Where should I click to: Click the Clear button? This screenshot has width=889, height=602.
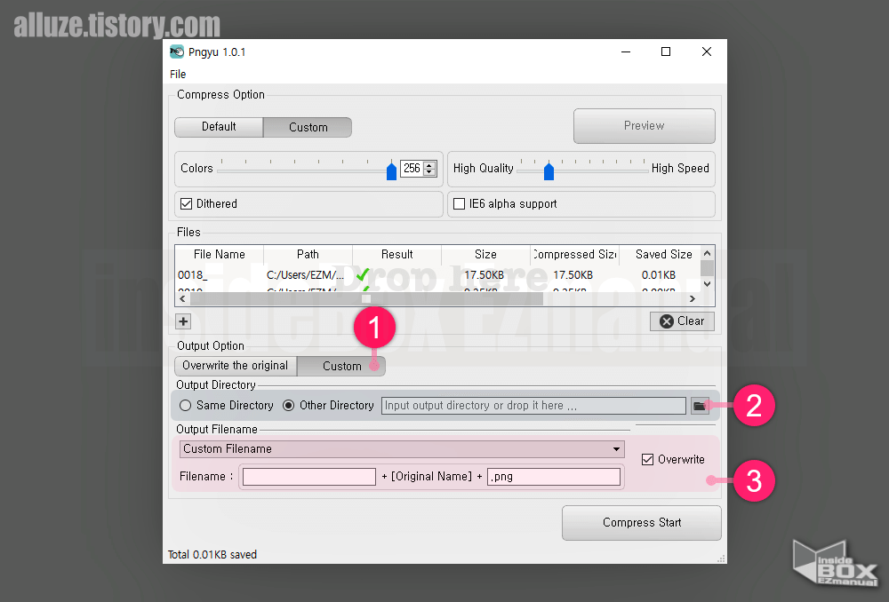tap(682, 321)
